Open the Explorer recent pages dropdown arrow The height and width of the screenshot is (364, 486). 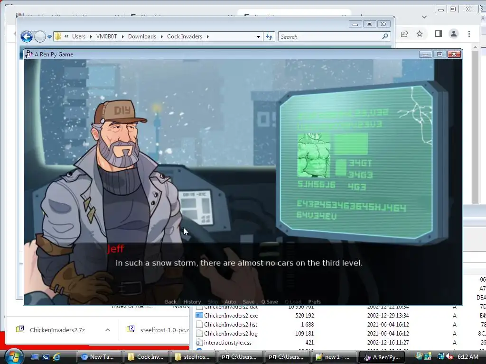coord(49,37)
